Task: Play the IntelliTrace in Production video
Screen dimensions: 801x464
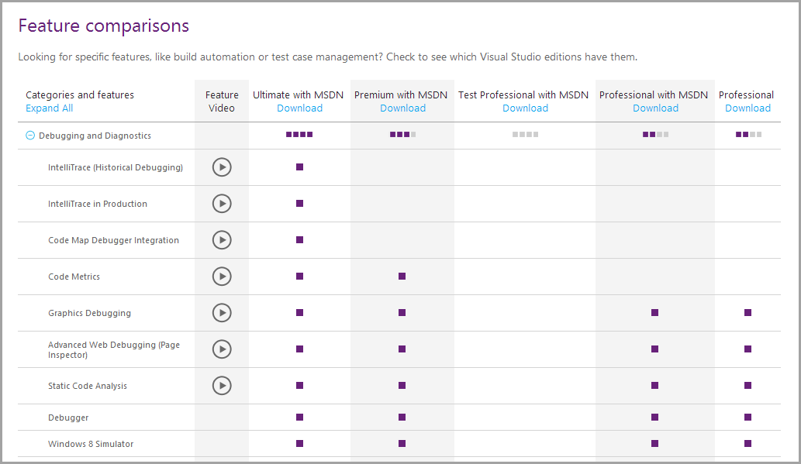Action: [222, 204]
